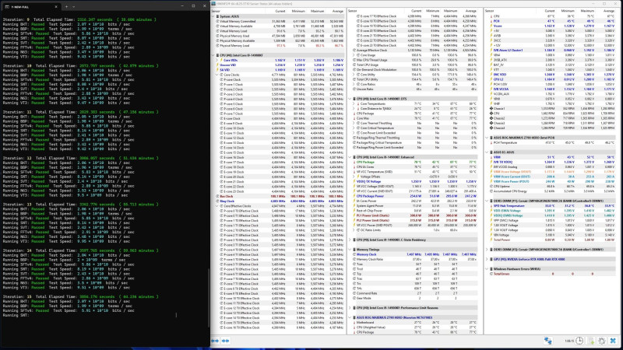Viewport: 623px width, 350px height.
Task: Open the network remote monitoring icon in HWiNFO
Action: coord(547,341)
